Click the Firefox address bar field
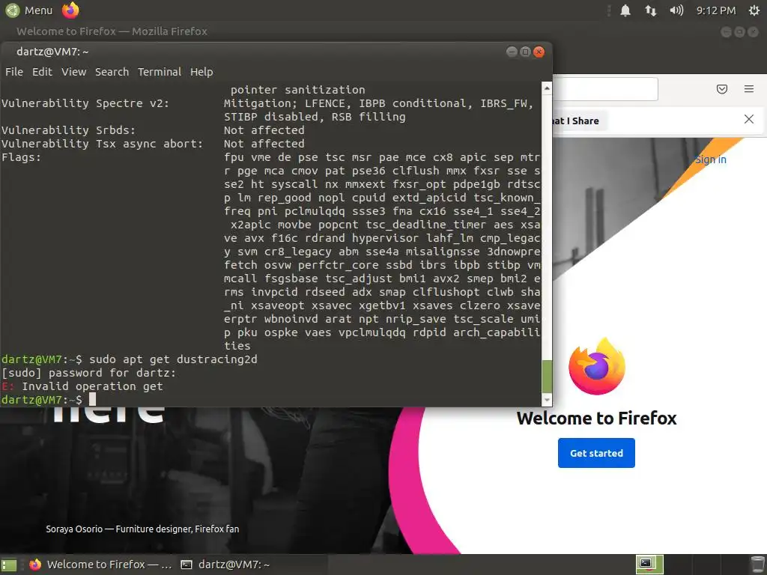 click(x=605, y=89)
